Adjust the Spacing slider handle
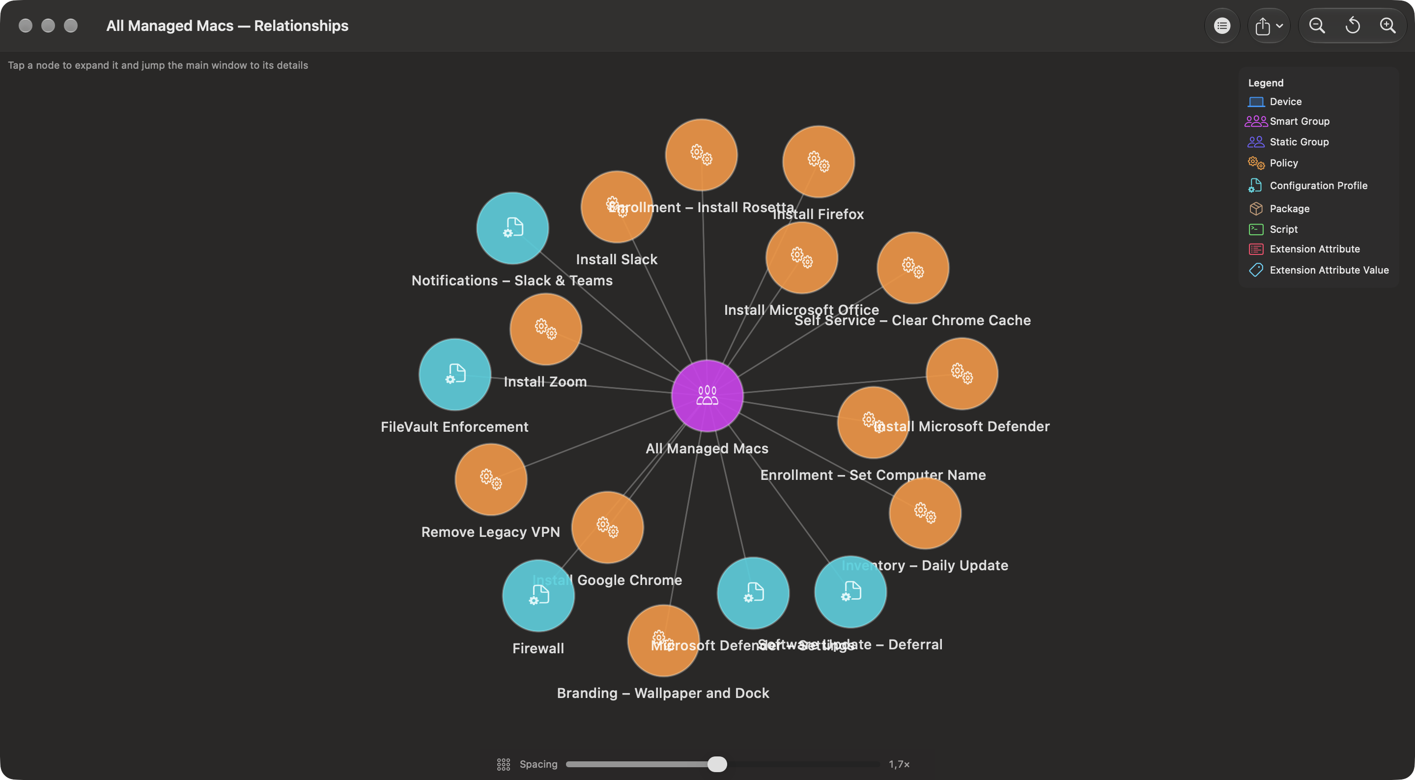The width and height of the screenshot is (1415, 780). coord(717,764)
